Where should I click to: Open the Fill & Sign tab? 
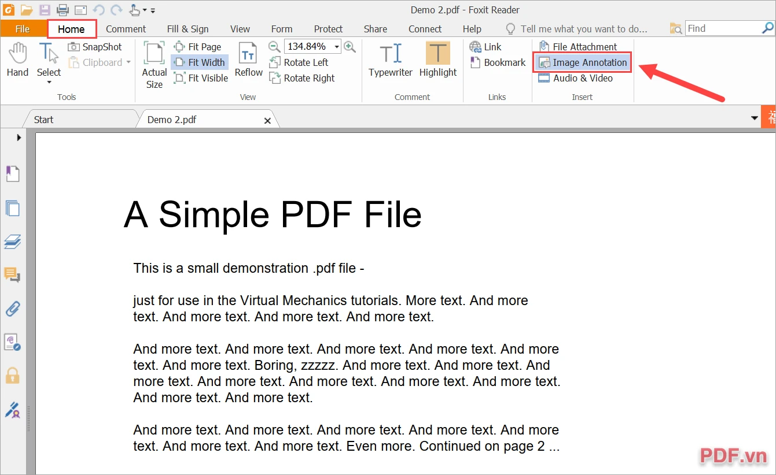(187, 29)
